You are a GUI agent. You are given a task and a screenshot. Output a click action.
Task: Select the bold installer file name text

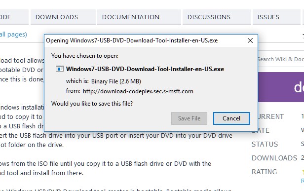click(x=145, y=69)
